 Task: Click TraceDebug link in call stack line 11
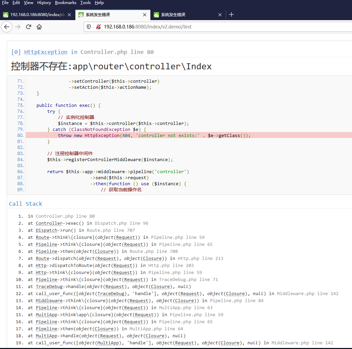click(x=49, y=286)
